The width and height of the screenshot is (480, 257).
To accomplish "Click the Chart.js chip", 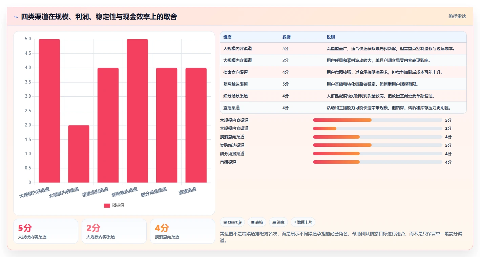I will [x=232, y=222].
